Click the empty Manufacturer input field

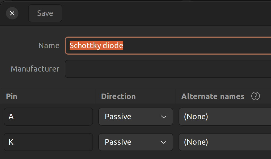(168, 69)
